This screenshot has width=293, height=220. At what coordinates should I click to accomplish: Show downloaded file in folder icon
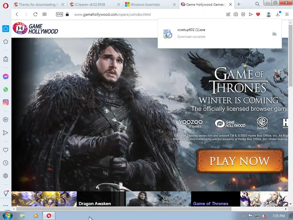click(274, 34)
